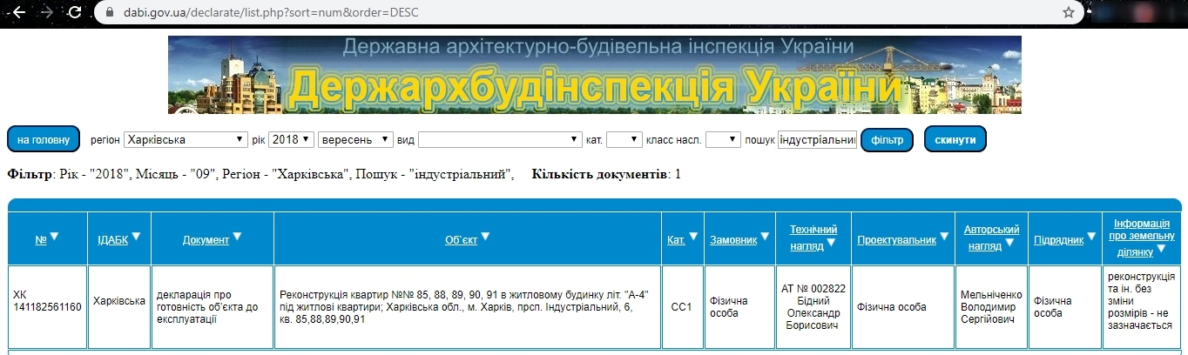1188x355 pixels.
Task: Open the рік dropdown showing 2018
Action: coord(291,139)
